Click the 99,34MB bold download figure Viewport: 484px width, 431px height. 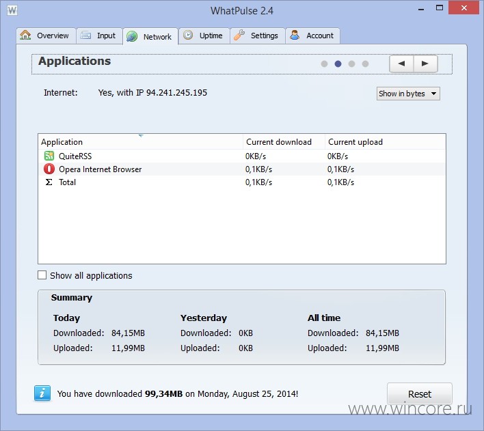(x=163, y=393)
